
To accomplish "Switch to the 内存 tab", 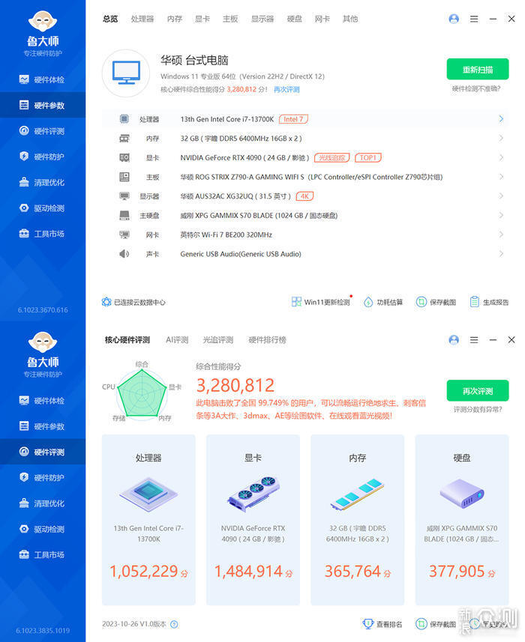I will click(x=175, y=19).
